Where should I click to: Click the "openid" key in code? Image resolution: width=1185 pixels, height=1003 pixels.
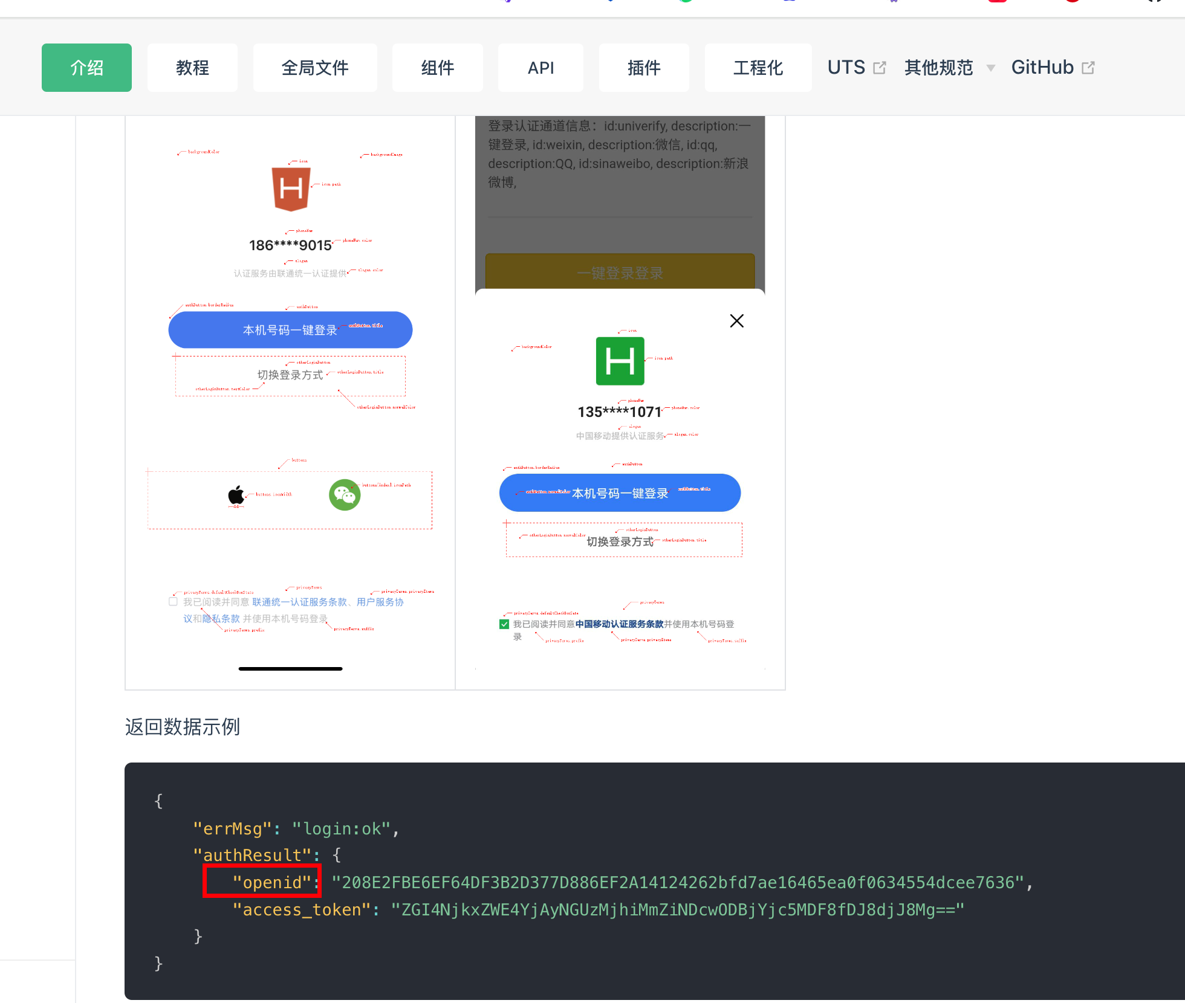click(x=272, y=883)
